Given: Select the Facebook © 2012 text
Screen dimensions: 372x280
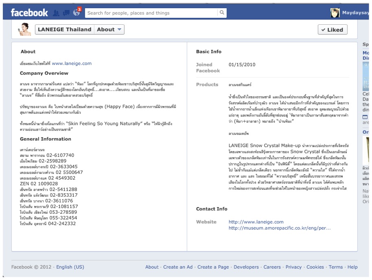Looking at the screenshot, I should [x=31, y=267].
